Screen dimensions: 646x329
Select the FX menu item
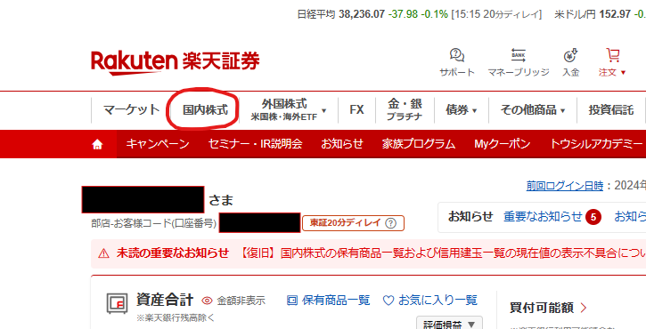356,109
